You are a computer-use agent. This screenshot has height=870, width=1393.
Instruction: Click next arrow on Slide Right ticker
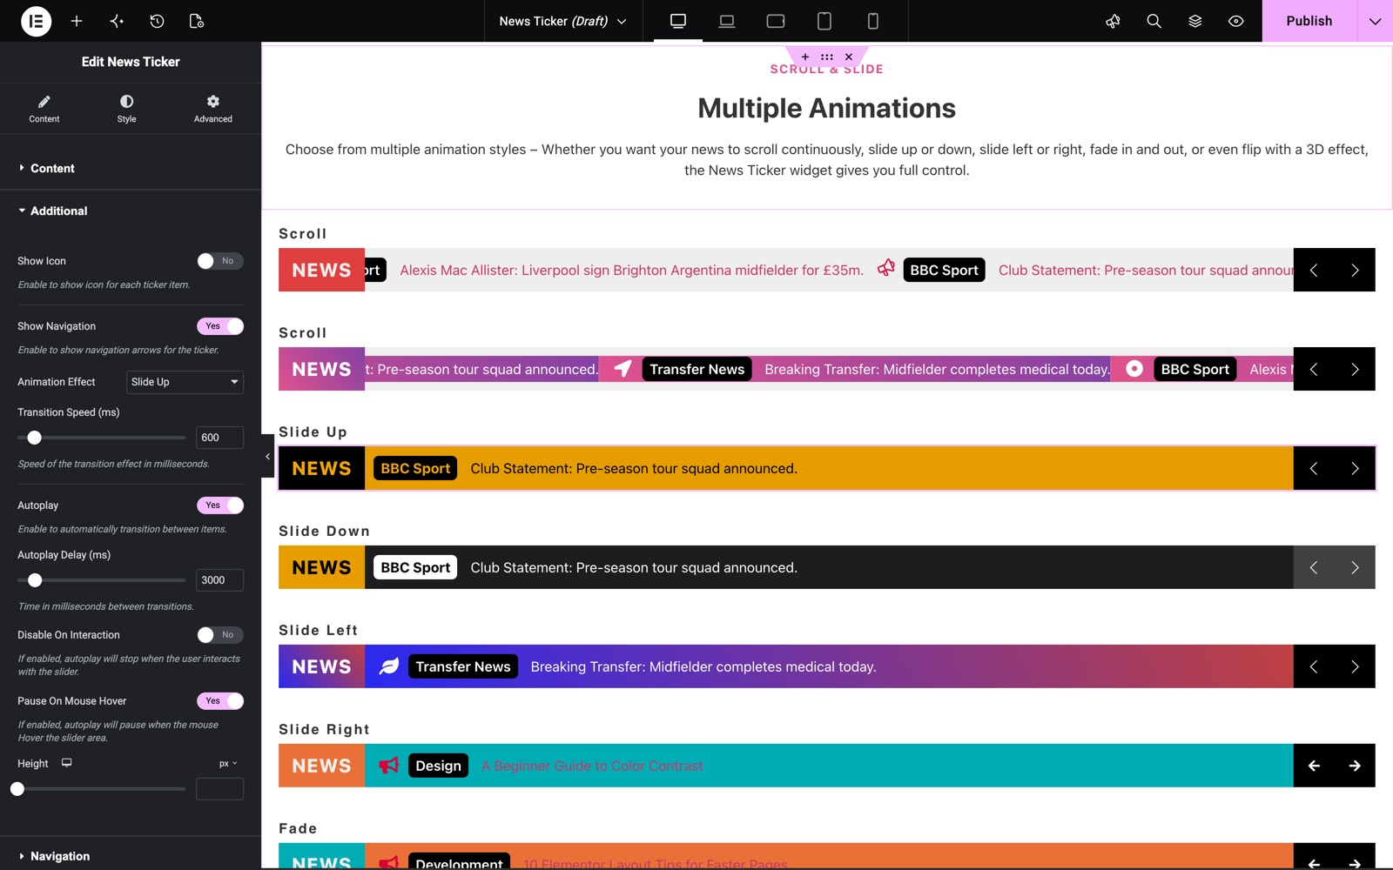(x=1355, y=766)
